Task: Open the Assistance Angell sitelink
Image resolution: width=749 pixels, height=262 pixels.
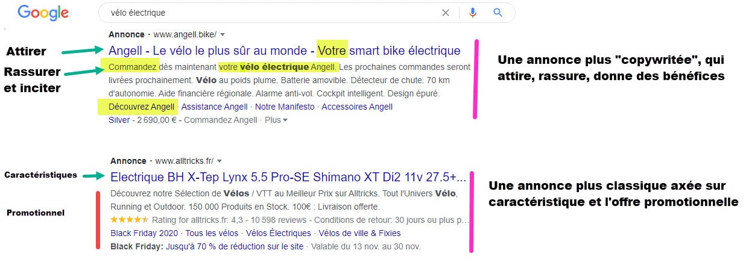Action: pyautogui.click(x=214, y=107)
